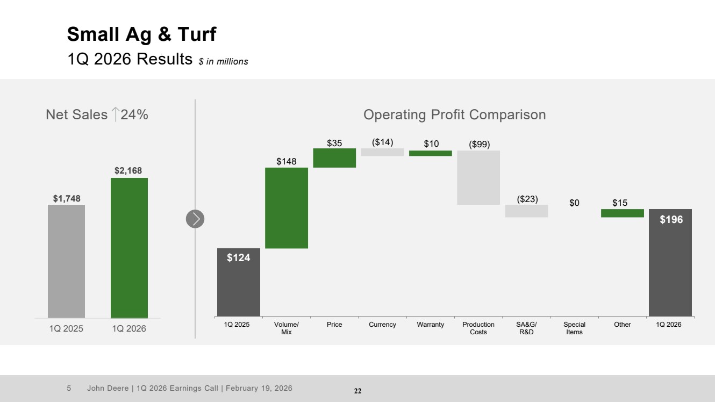Click the dark $124 operating profit bar
The height and width of the screenshot is (402, 715).
pyautogui.click(x=238, y=282)
